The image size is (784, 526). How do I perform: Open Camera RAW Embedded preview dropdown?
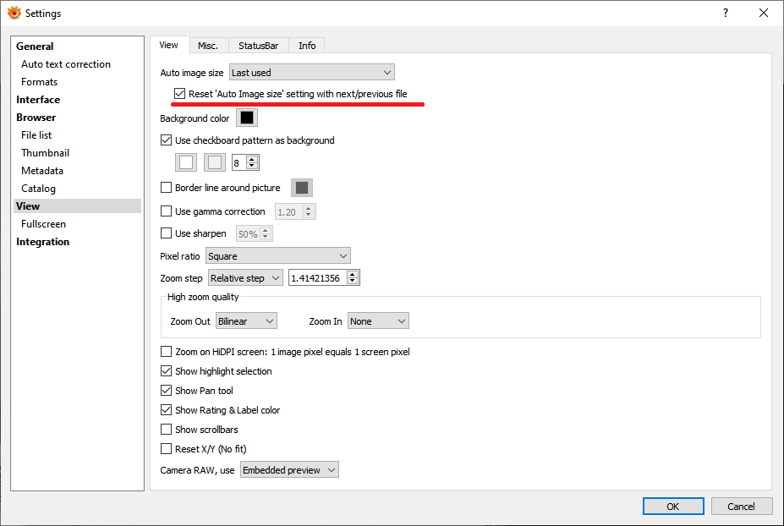click(x=289, y=470)
